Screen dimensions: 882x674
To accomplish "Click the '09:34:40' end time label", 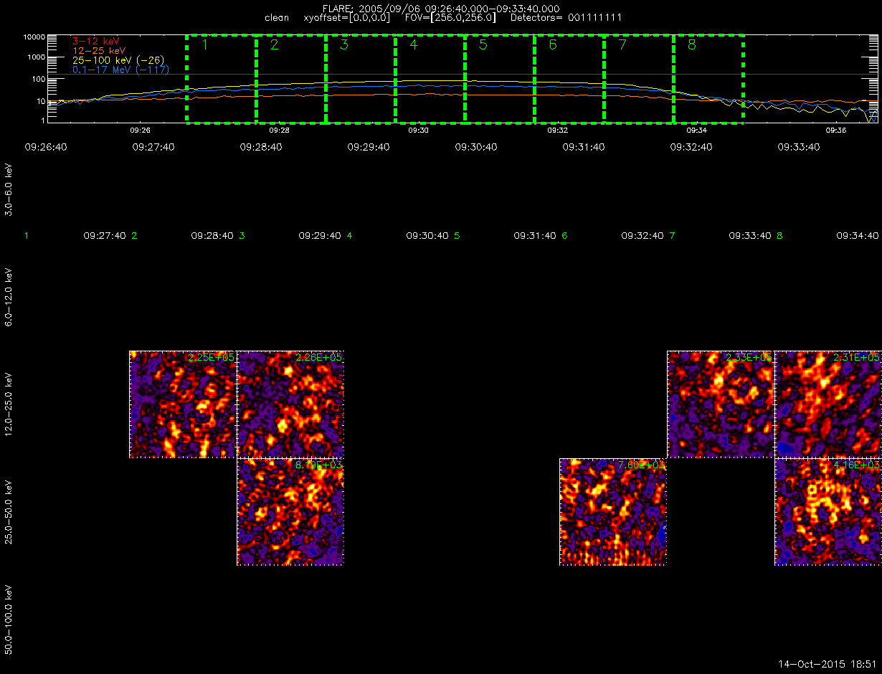I will pyautogui.click(x=857, y=235).
